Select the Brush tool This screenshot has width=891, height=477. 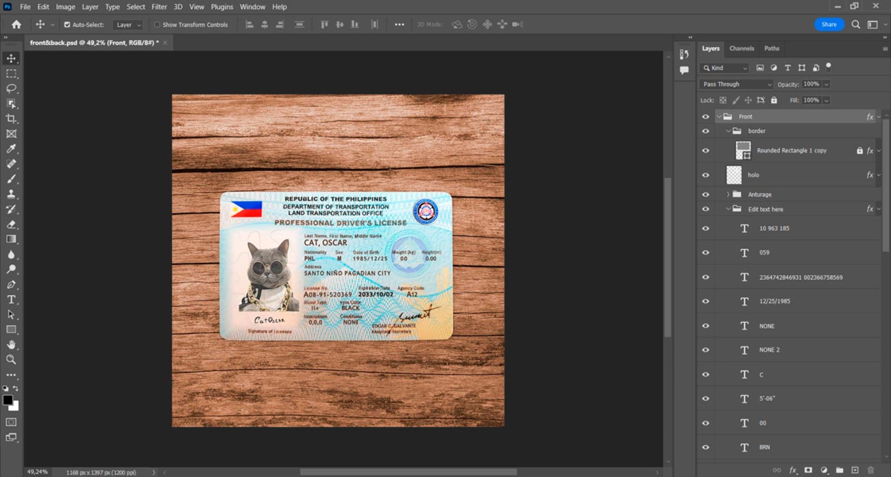point(11,179)
